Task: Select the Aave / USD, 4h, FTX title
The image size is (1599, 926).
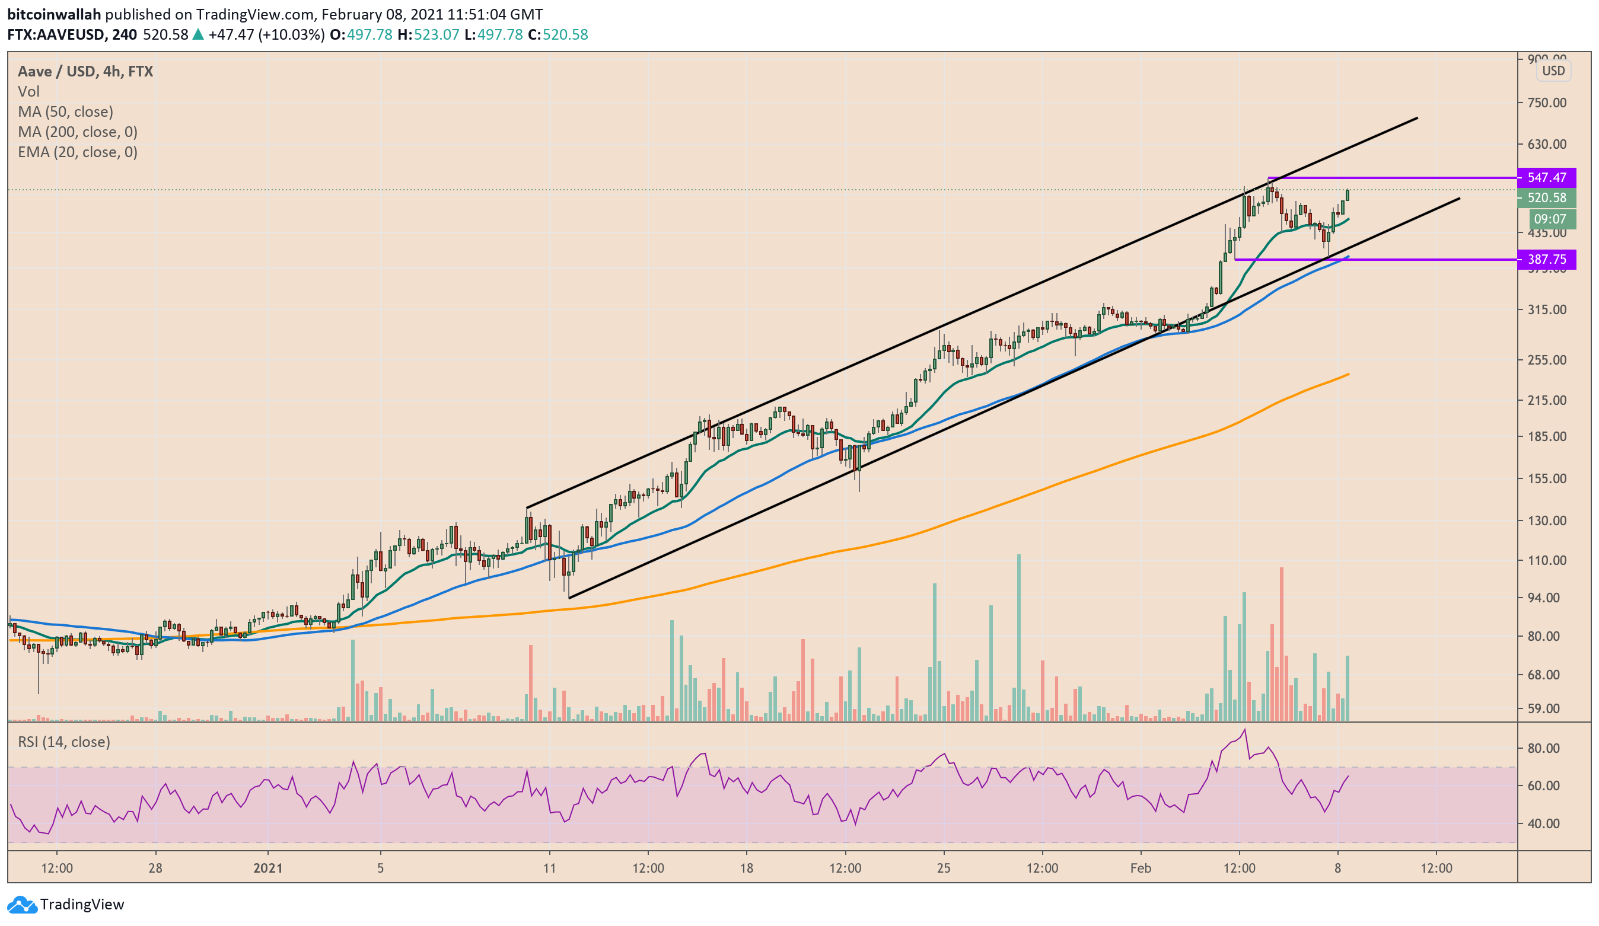Action: pos(85,71)
